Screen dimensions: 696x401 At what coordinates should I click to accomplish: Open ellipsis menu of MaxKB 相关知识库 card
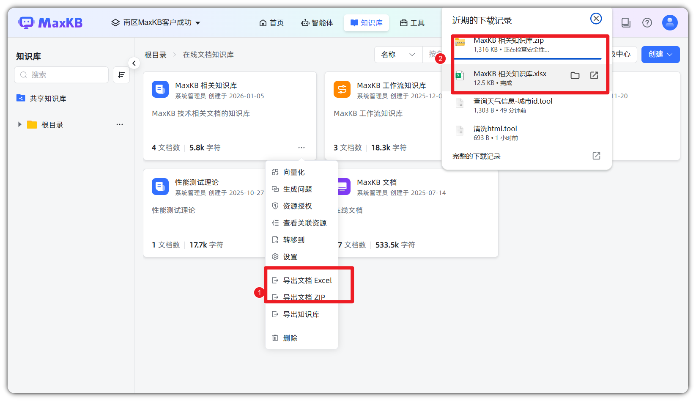tap(301, 148)
